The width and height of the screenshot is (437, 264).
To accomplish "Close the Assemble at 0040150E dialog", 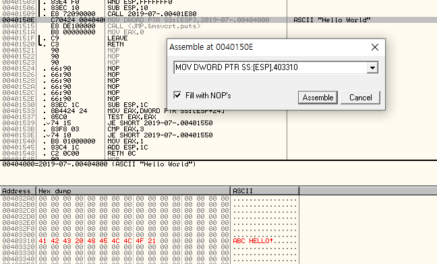I will point(375,47).
